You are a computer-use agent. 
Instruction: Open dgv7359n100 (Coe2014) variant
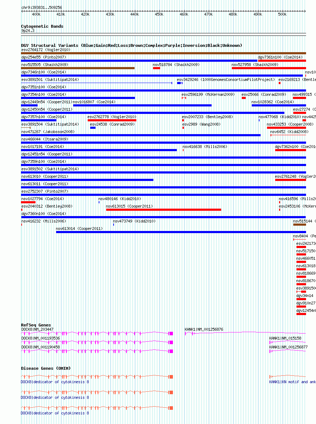pos(163,165)
